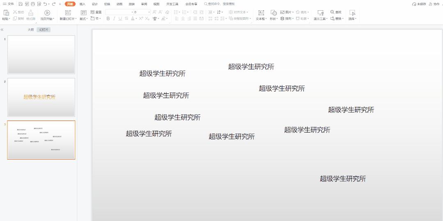Click Find (查找) magnifier button
443x221 pixels.
pos(336,12)
